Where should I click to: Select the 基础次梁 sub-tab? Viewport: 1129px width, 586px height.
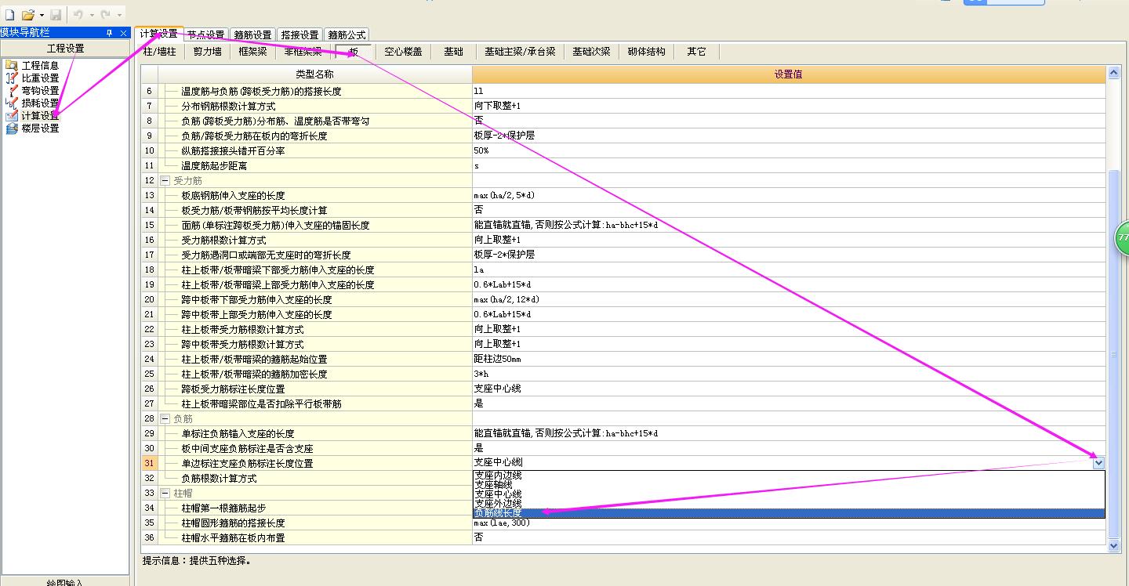[591, 52]
